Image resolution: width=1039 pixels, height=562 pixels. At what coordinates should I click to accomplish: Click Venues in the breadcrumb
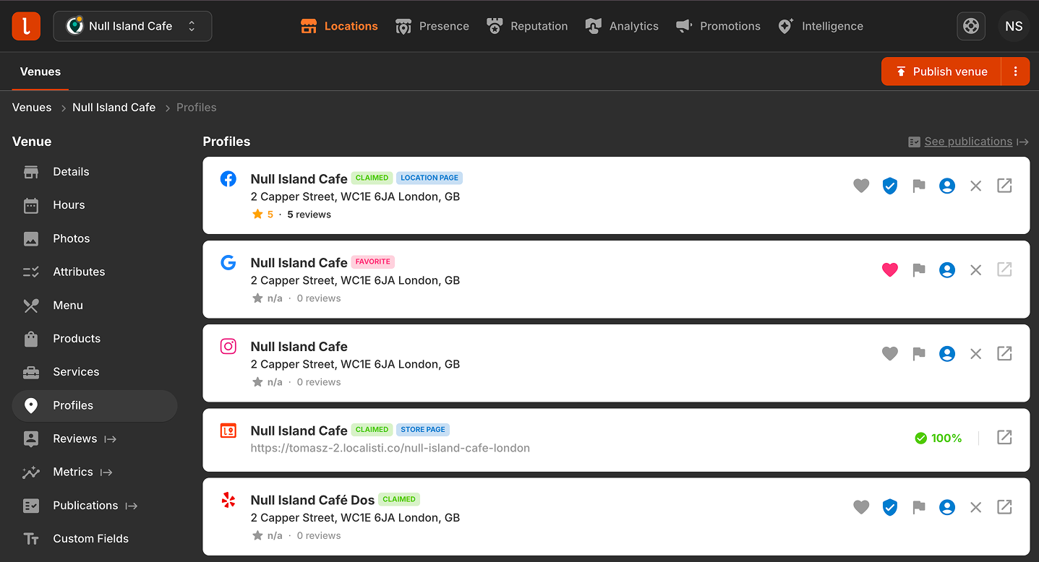[32, 108]
